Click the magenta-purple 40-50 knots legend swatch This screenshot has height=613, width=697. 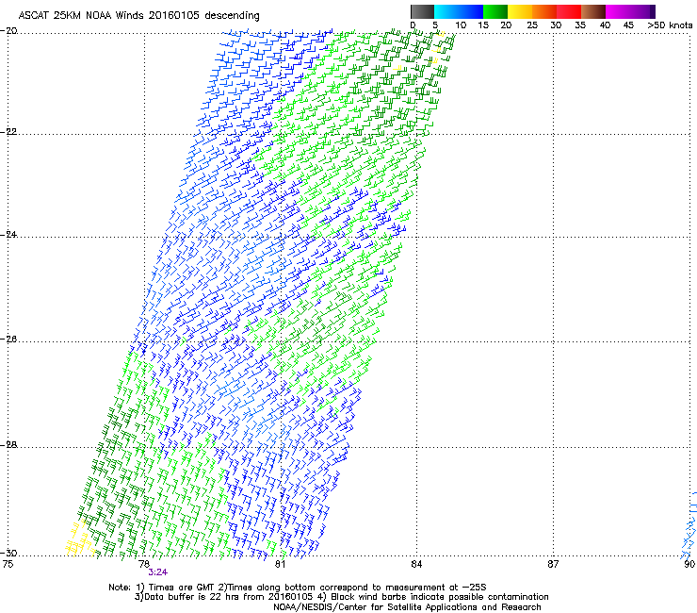630,11
